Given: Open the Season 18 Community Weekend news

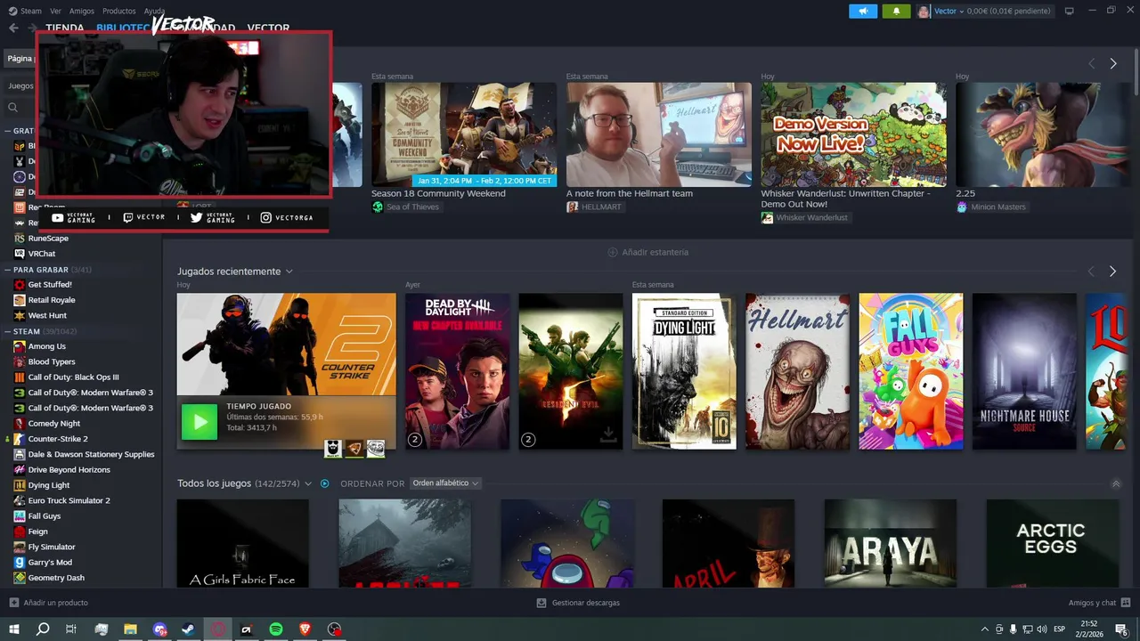Looking at the screenshot, I should click(x=464, y=134).
